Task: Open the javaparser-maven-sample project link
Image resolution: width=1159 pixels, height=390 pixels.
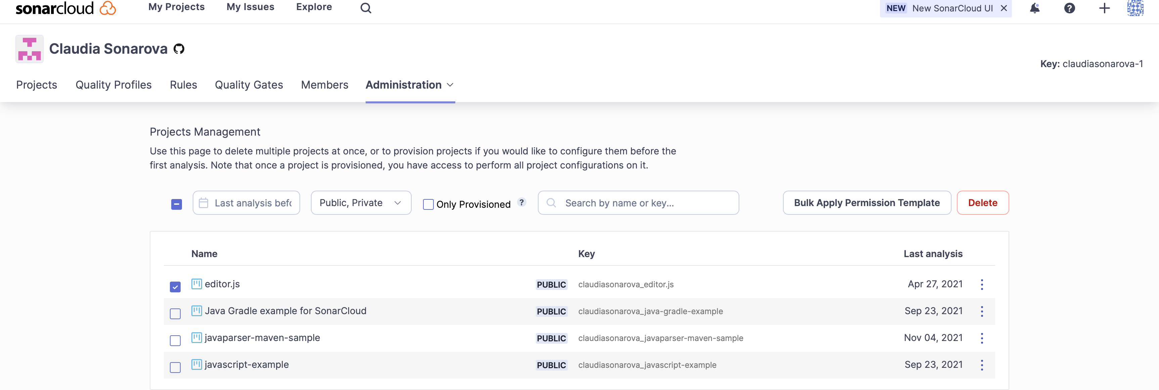Action: tap(262, 338)
